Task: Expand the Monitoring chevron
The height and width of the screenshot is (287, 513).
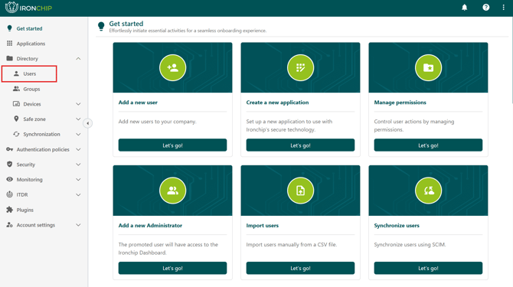Action: click(x=78, y=179)
